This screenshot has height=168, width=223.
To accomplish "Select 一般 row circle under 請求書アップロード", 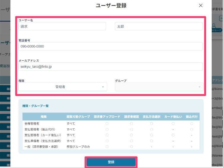I will coord(107,147).
